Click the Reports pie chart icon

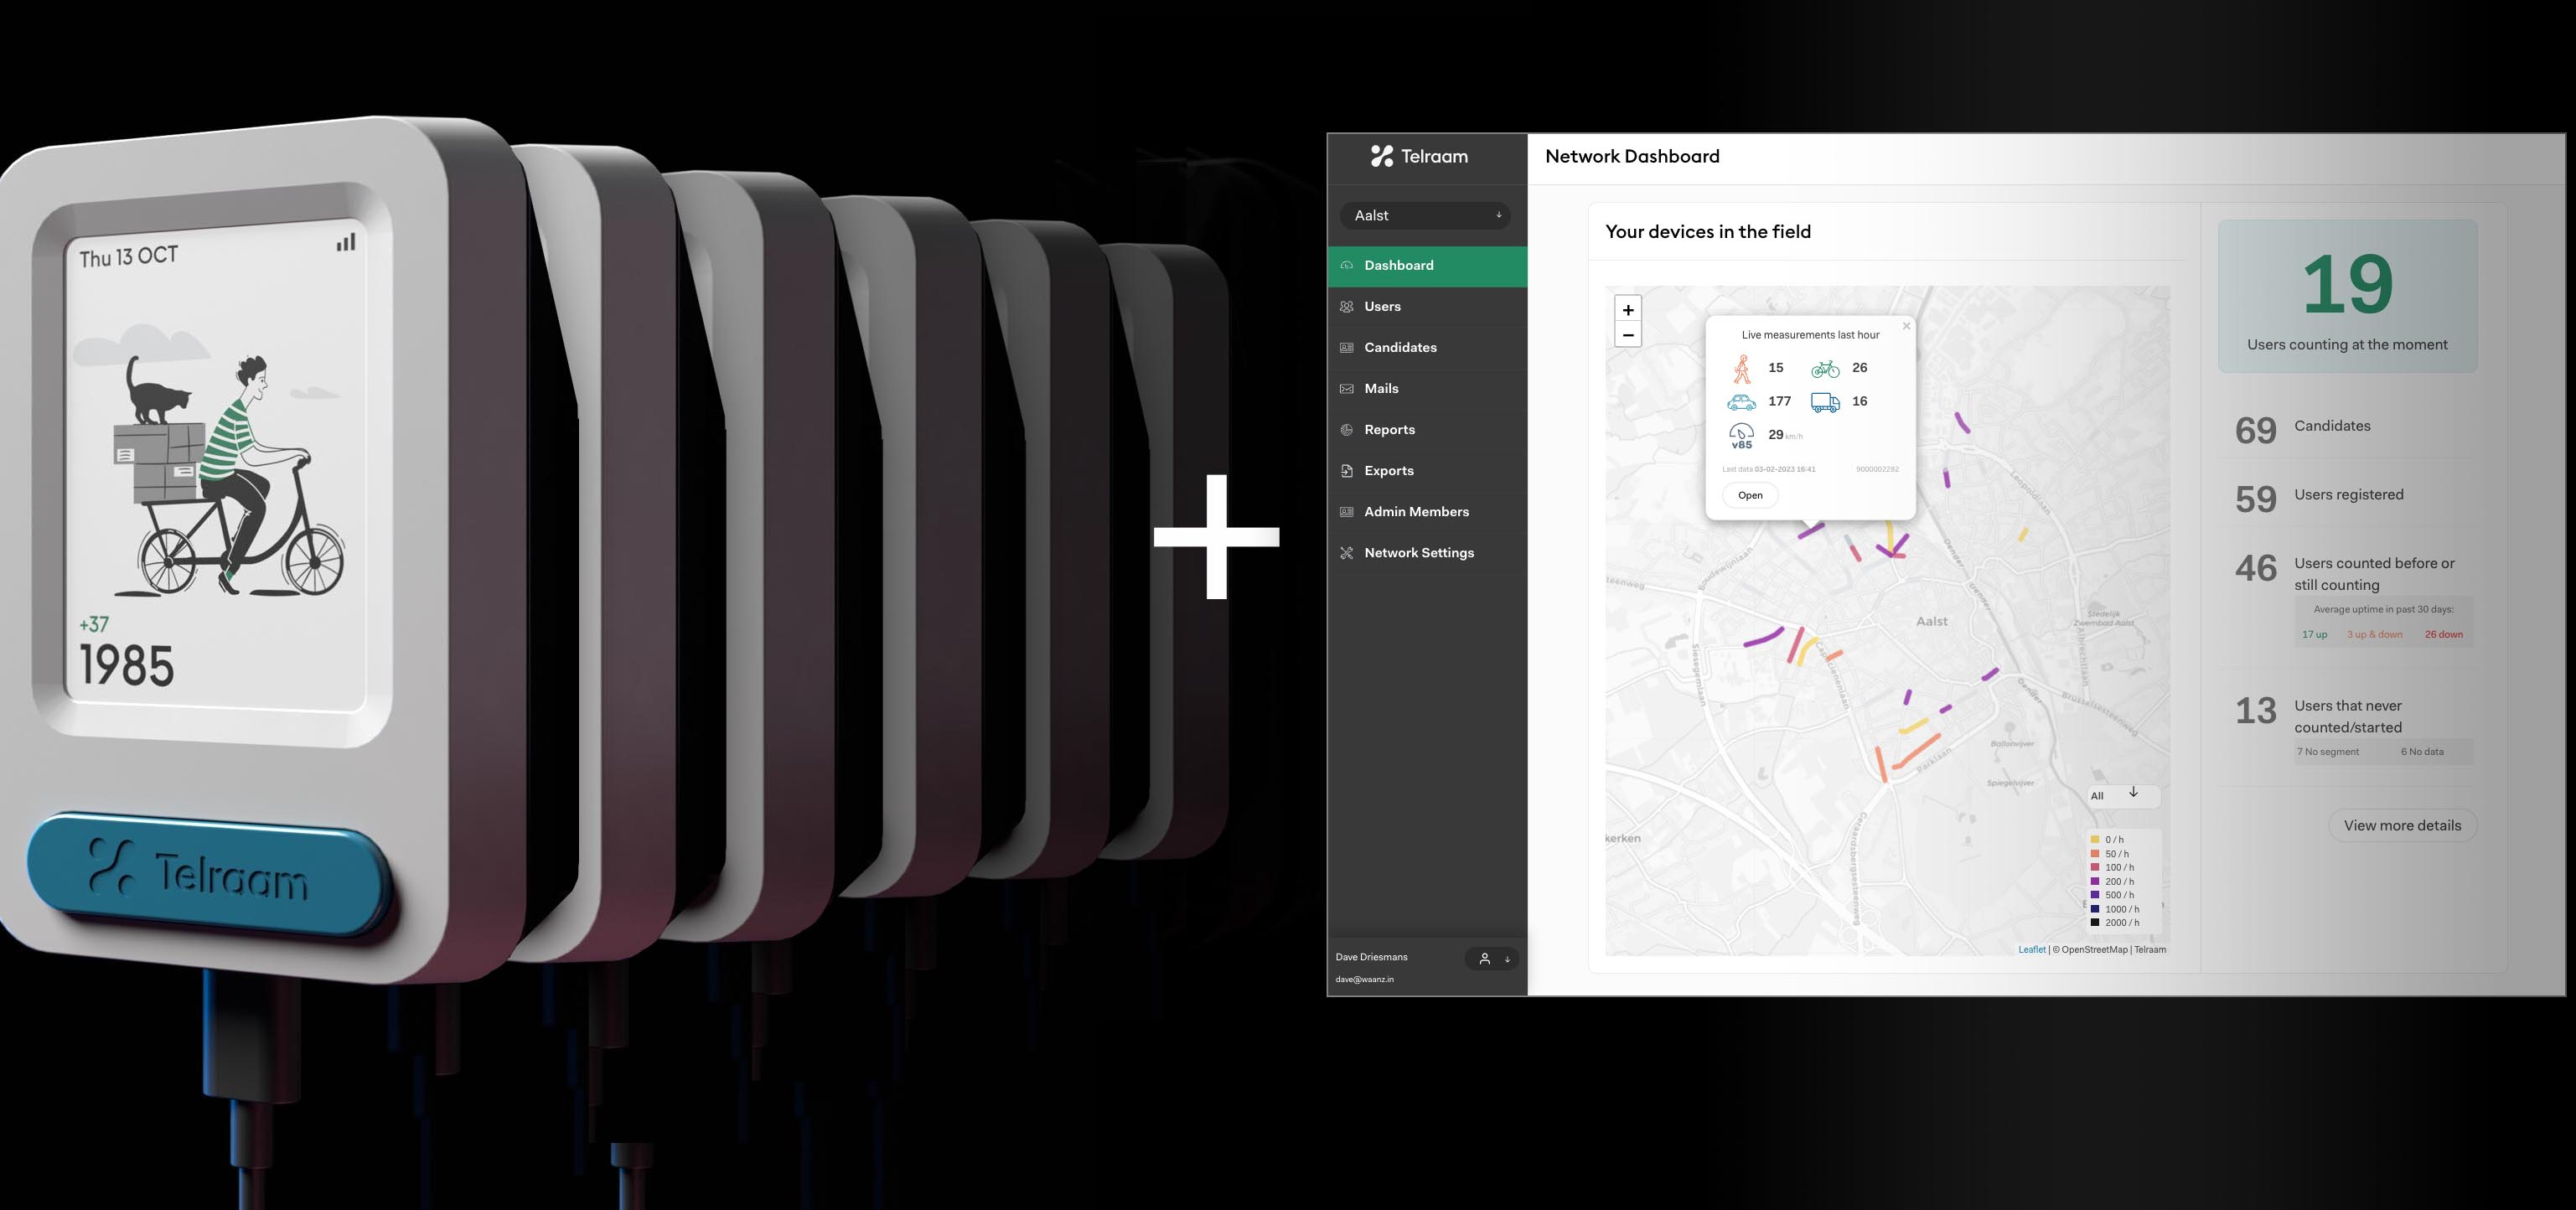1346,430
